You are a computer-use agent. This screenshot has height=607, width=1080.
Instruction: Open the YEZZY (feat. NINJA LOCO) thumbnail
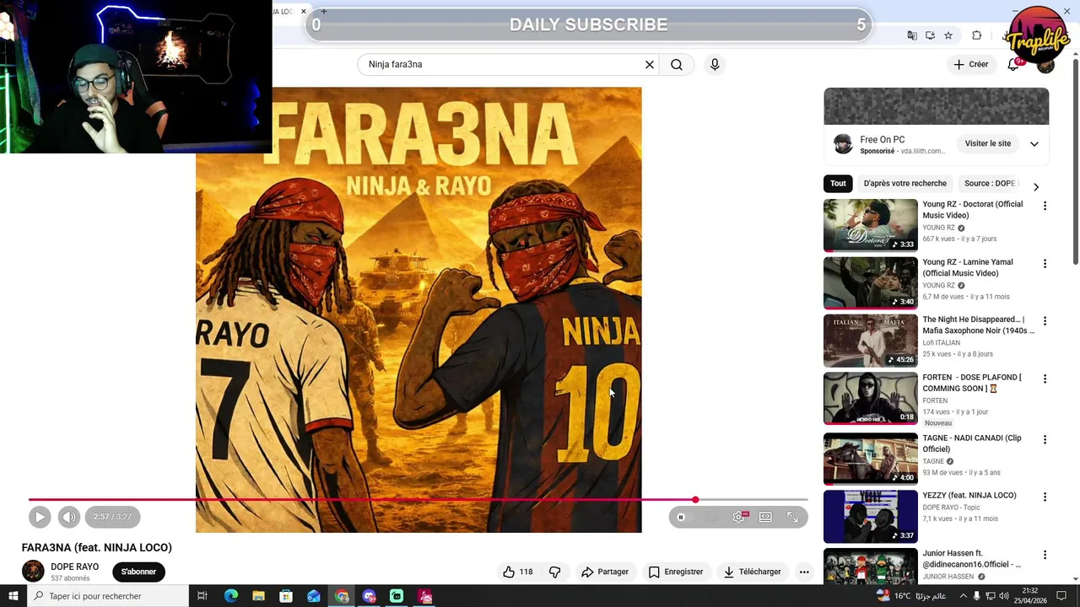(x=870, y=517)
